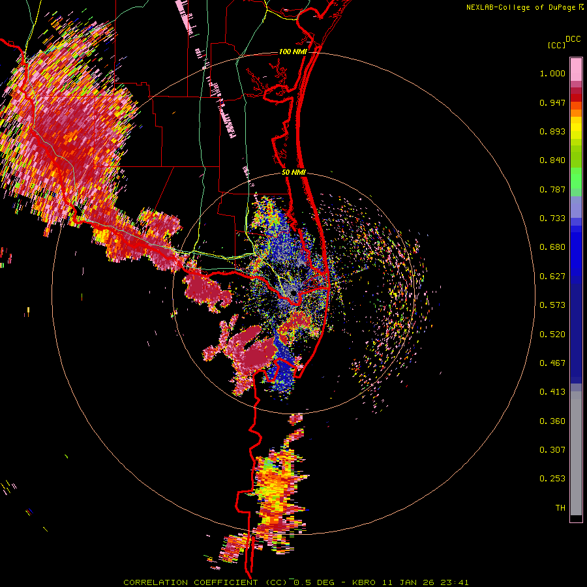Click the 1.000 color scale value
The image size is (587, 587).
[552, 73]
